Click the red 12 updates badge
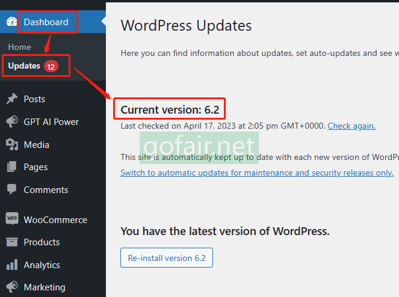 pyautogui.click(x=51, y=67)
